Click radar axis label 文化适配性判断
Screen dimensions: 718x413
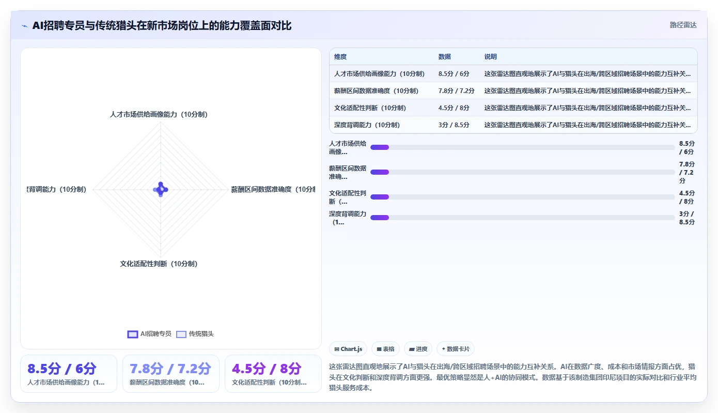[x=159, y=264]
